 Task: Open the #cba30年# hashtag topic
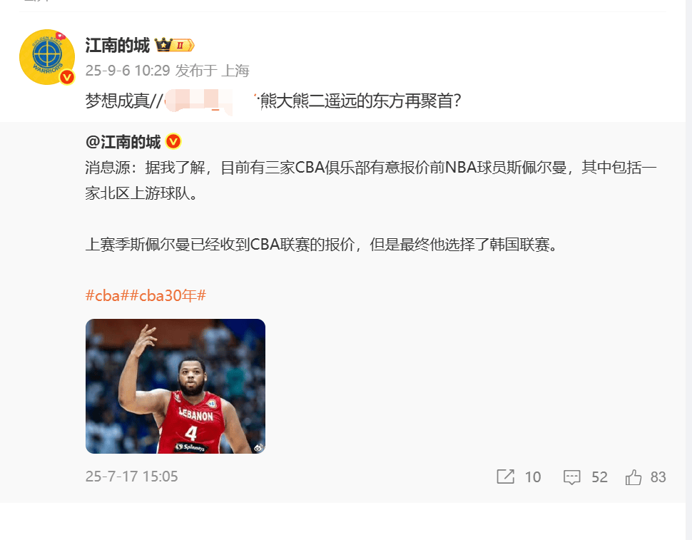pos(167,295)
